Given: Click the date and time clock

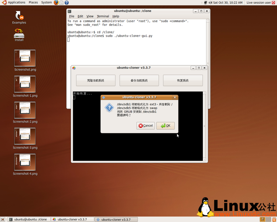Looking at the screenshot, I should click(228, 3).
